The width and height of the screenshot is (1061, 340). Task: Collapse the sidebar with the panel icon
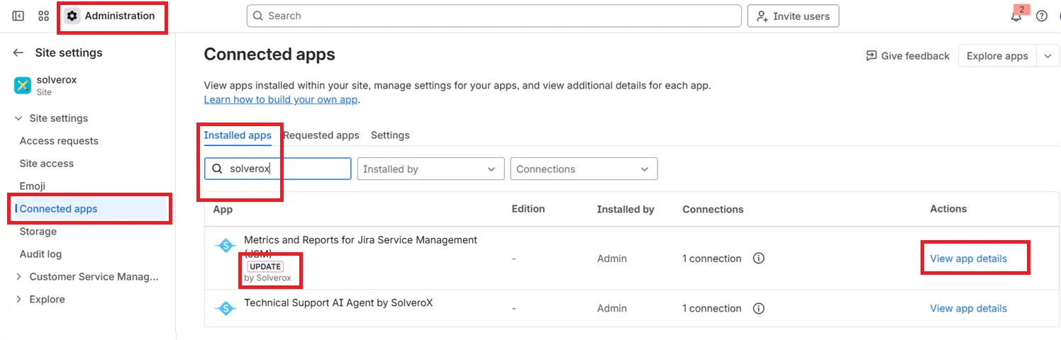tap(18, 16)
